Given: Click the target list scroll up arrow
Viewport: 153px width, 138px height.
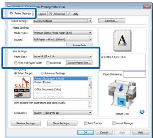Looking at the screenshot, I should (x=90, y=79).
